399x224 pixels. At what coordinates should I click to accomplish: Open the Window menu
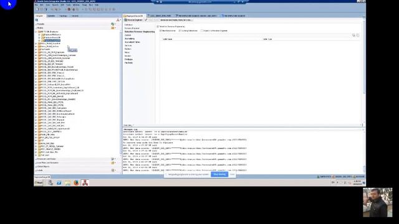[x=76, y=5]
